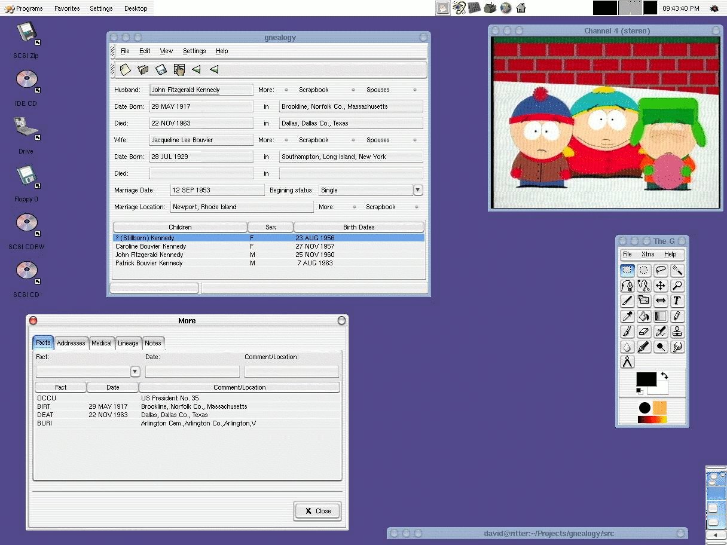
Task: Click the Comment/Location column header
Action: 239,387
